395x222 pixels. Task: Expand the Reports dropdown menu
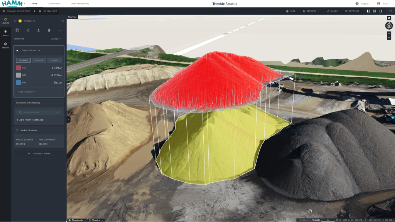pyautogui.click(x=311, y=11)
